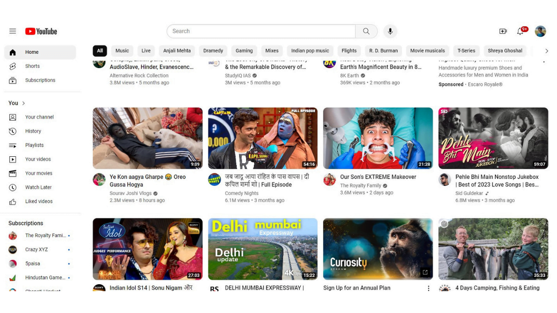
Task: Open Your movies
Action: click(40, 173)
